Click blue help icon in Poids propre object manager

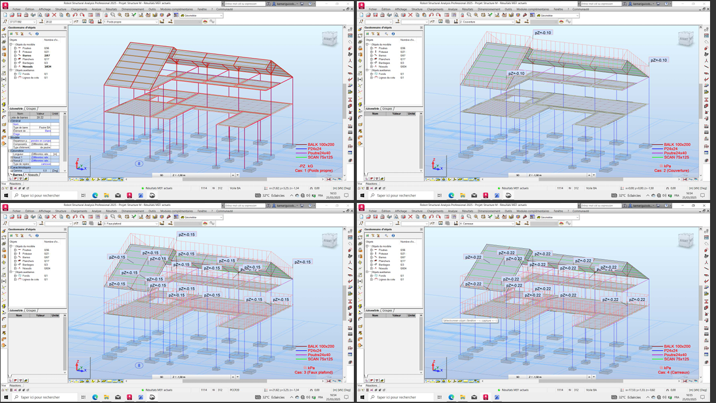37,34
